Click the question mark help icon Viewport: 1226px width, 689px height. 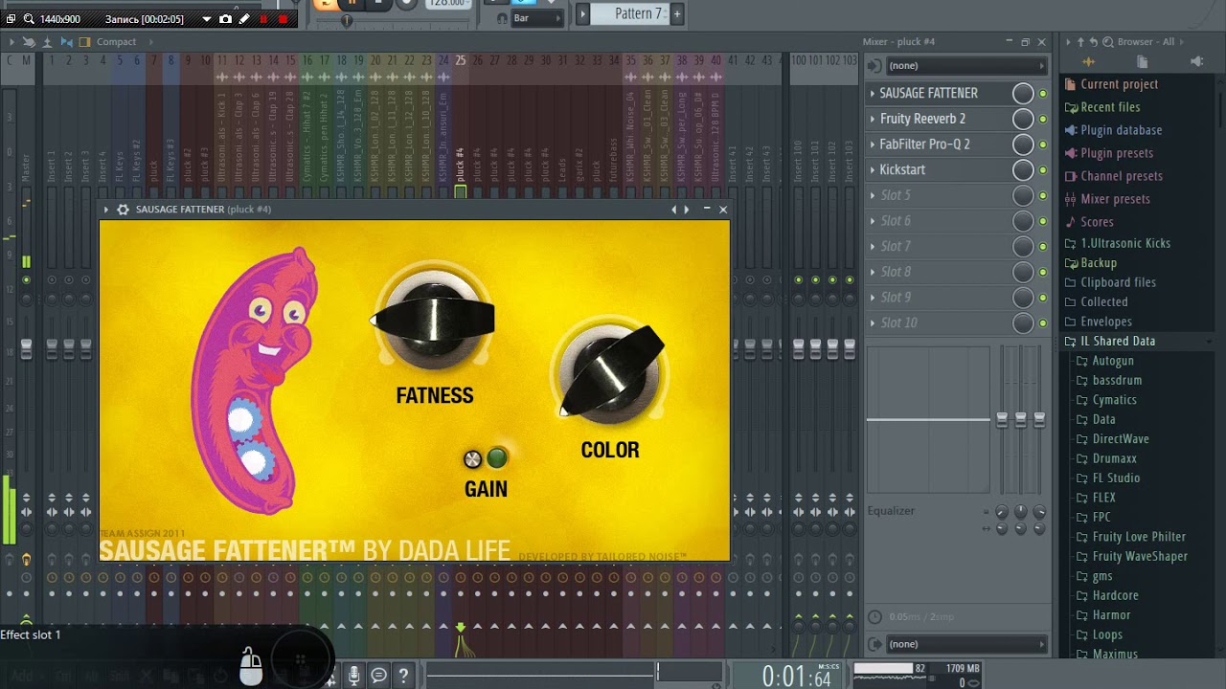point(403,676)
